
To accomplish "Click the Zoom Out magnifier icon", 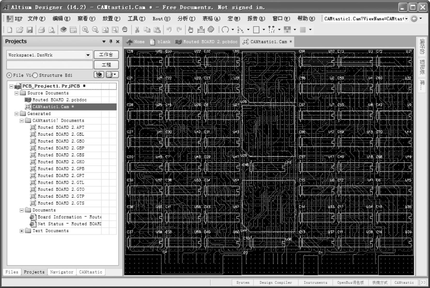I will (x=95, y=30).
